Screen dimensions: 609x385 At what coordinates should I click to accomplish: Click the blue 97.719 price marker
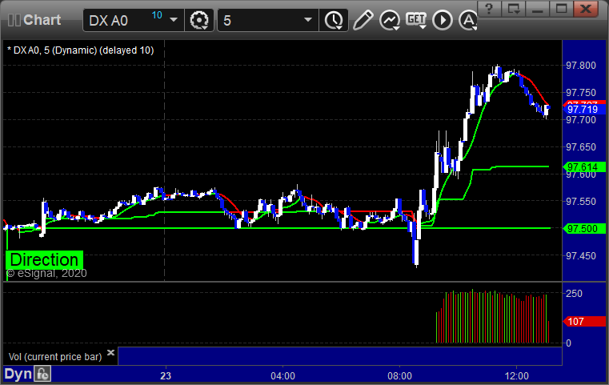click(x=584, y=110)
